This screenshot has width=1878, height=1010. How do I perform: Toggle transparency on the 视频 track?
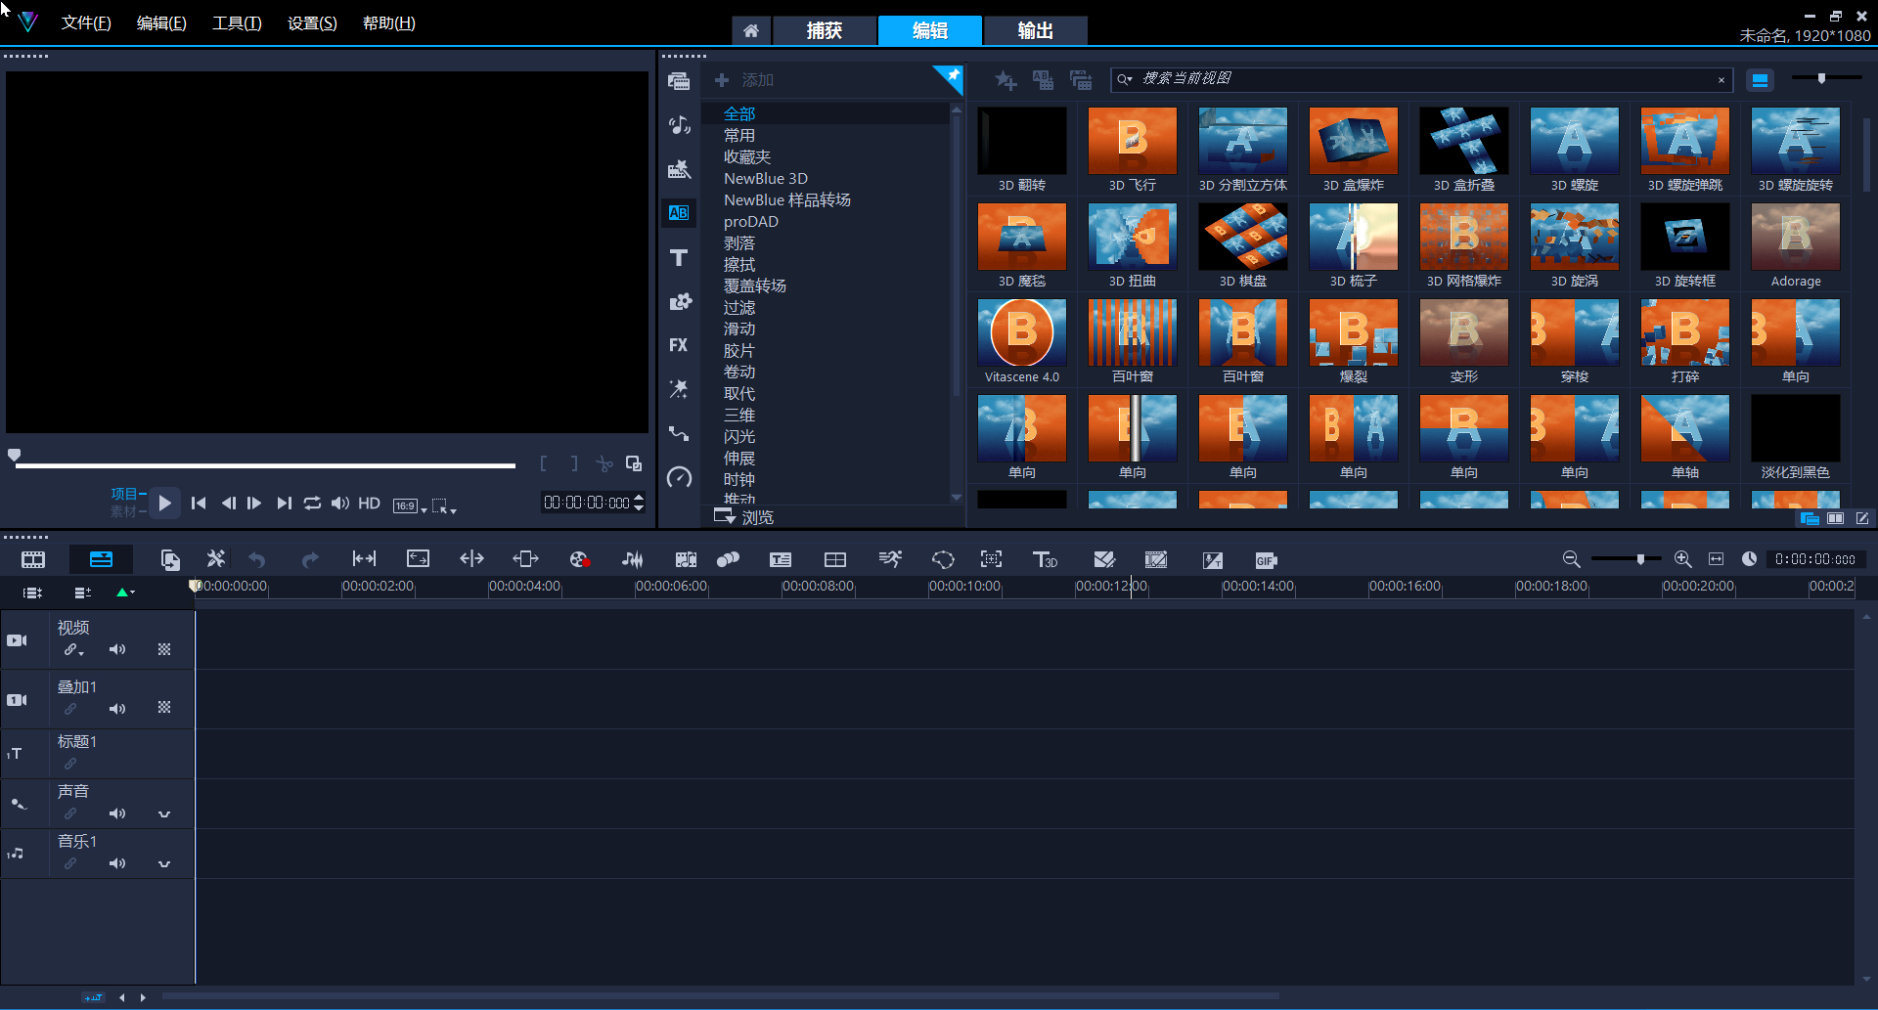point(164,649)
